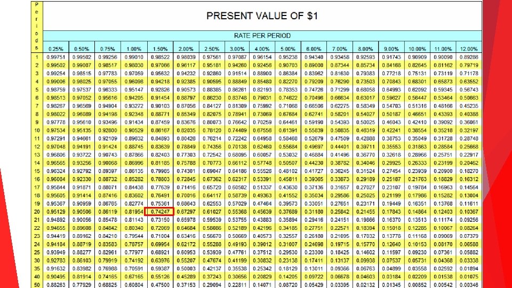Select 0.38554 in period 10 under 10.00%
This screenshot has width=512, height=288.
click(417, 130)
